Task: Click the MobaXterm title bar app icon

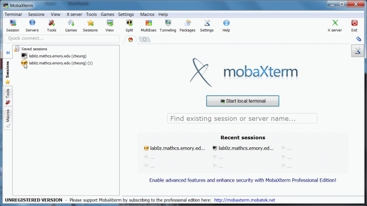Action: (5, 5)
